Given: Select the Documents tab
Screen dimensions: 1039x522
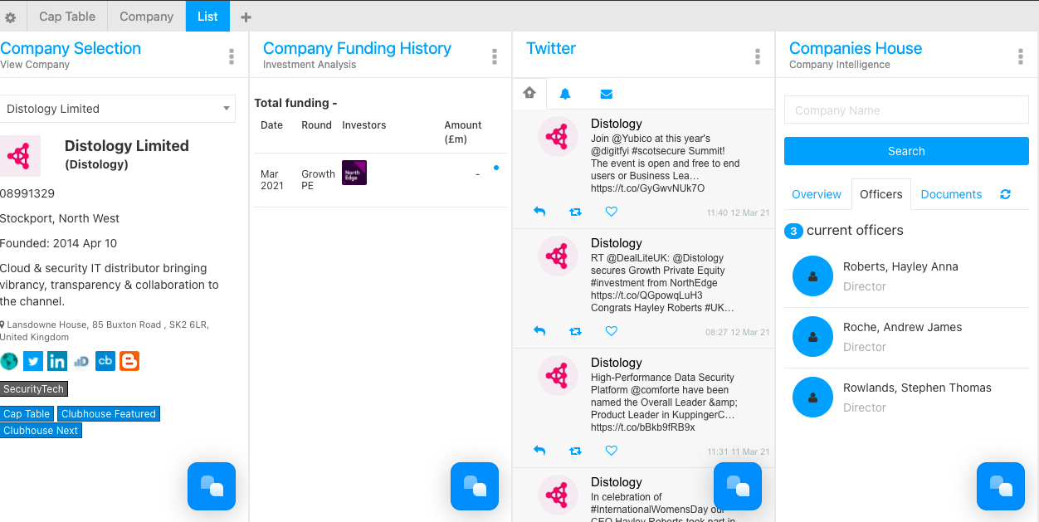Looking at the screenshot, I should pos(951,194).
